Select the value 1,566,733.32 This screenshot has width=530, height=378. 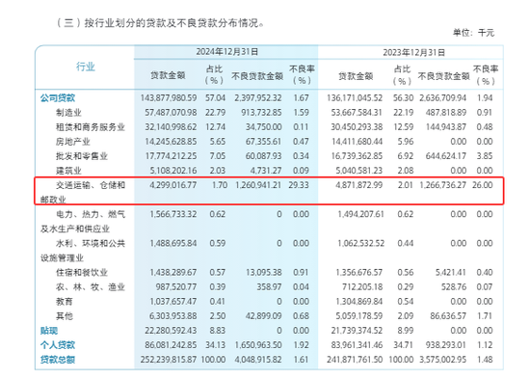(x=173, y=214)
